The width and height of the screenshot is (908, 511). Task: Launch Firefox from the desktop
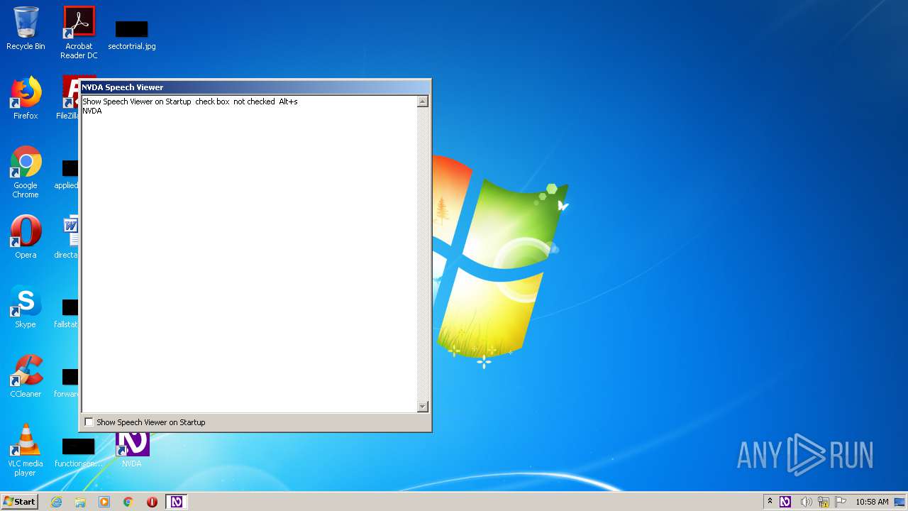[x=26, y=98]
